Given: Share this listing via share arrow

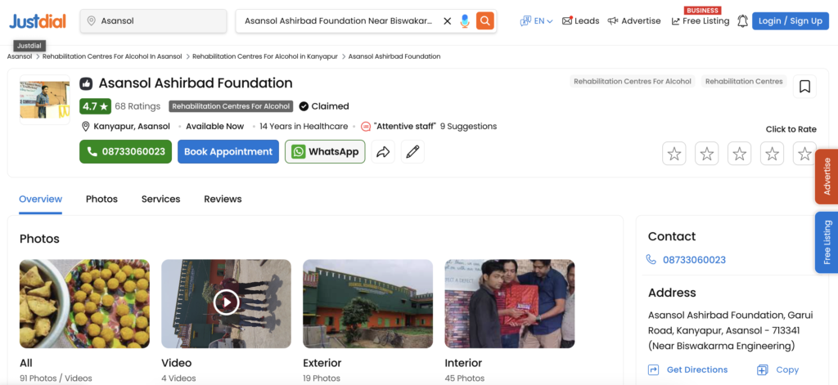Looking at the screenshot, I should click(383, 152).
